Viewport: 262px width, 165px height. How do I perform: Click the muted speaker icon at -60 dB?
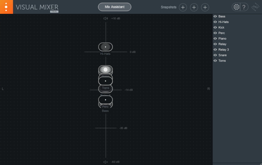click(105, 162)
